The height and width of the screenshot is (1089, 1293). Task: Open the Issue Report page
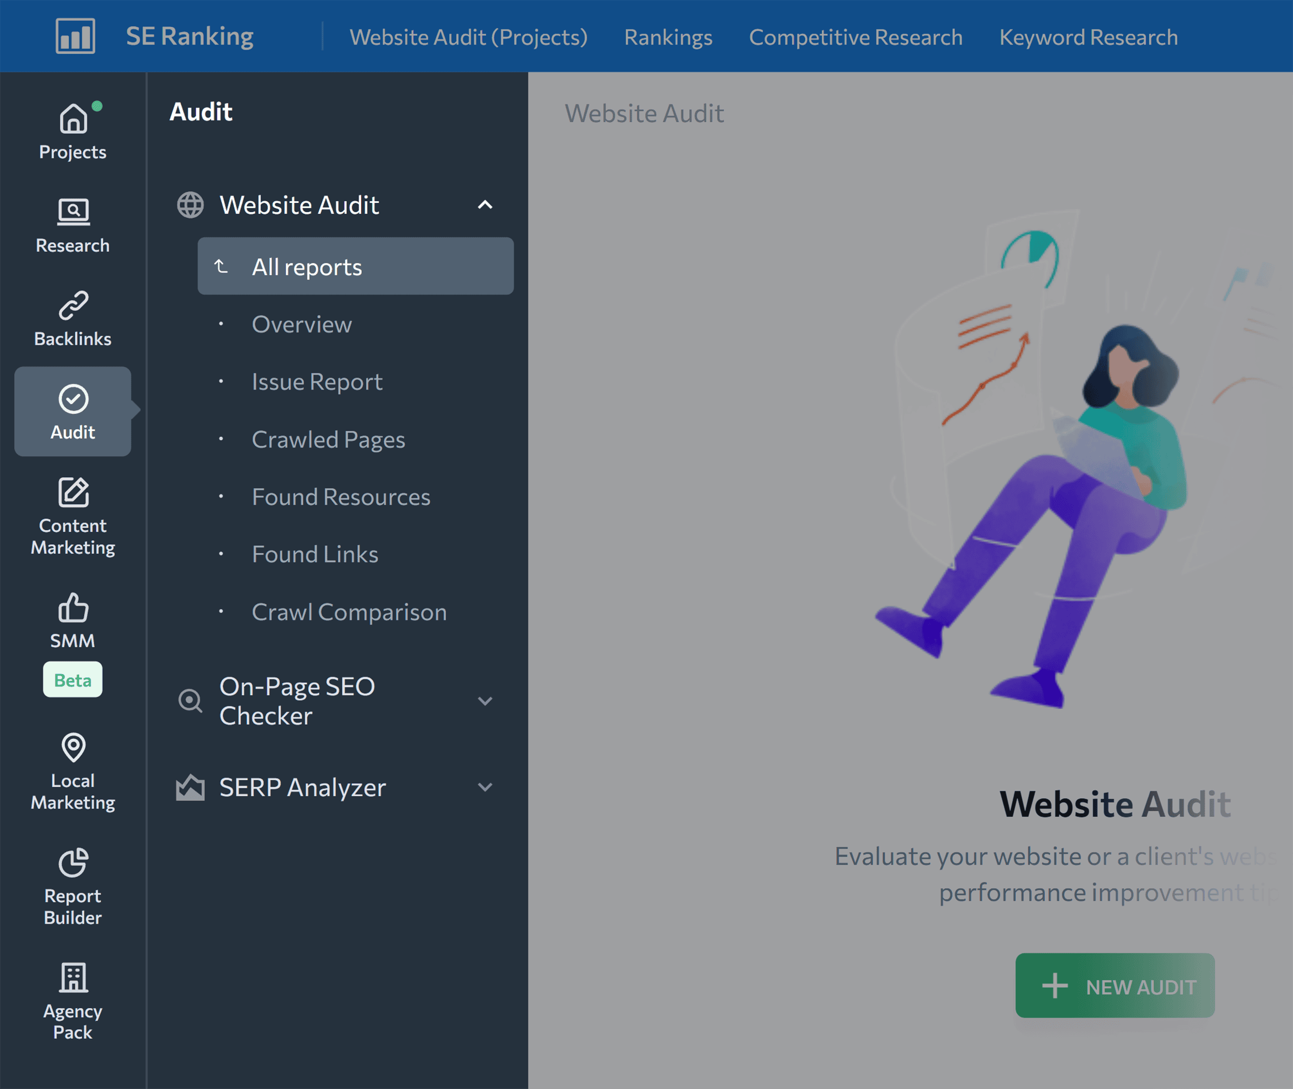coord(316,381)
